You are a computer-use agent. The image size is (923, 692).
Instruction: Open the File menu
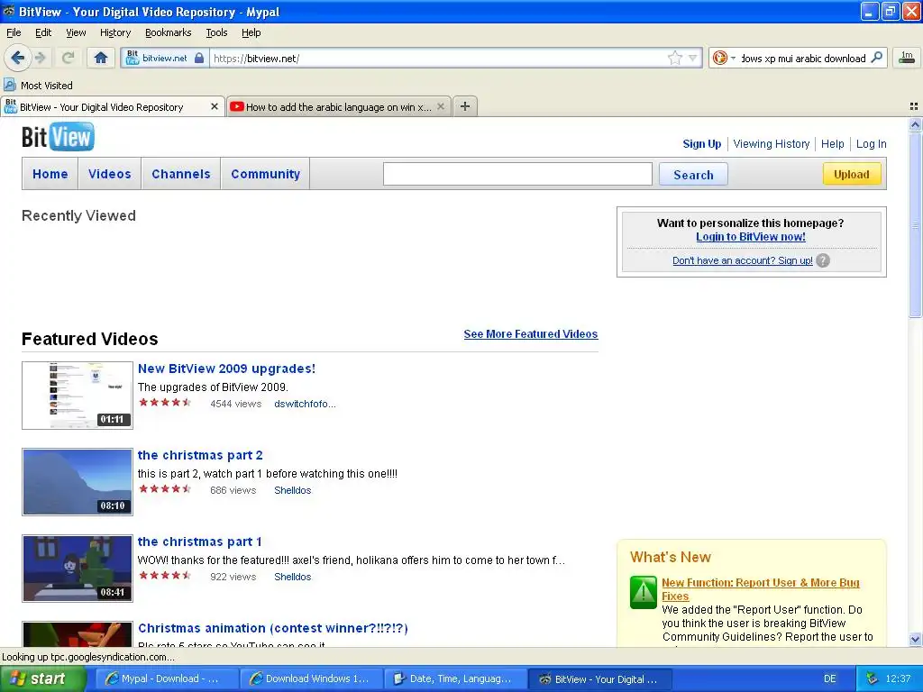[x=14, y=32]
